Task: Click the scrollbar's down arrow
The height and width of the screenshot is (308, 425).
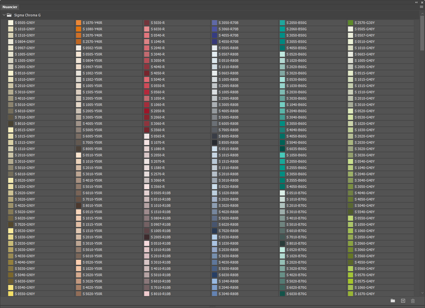Action: (422, 293)
